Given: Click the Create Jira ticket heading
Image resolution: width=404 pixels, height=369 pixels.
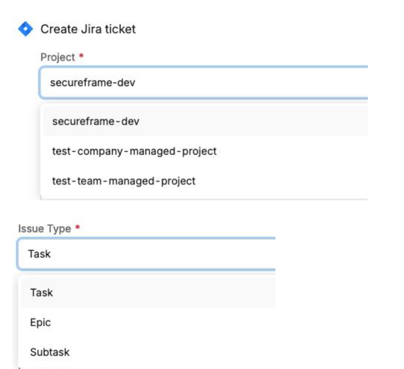Looking at the screenshot, I should (88, 29).
